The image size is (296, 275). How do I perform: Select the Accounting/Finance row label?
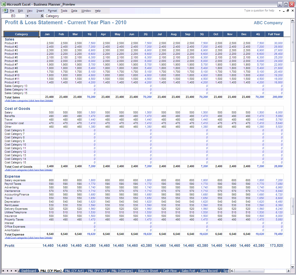(17, 194)
